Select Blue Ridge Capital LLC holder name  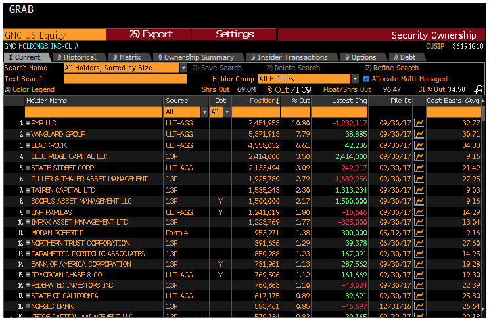click(69, 156)
